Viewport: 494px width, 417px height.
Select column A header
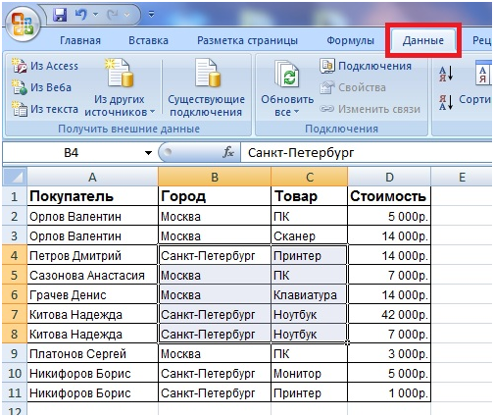[x=92, y=177]
